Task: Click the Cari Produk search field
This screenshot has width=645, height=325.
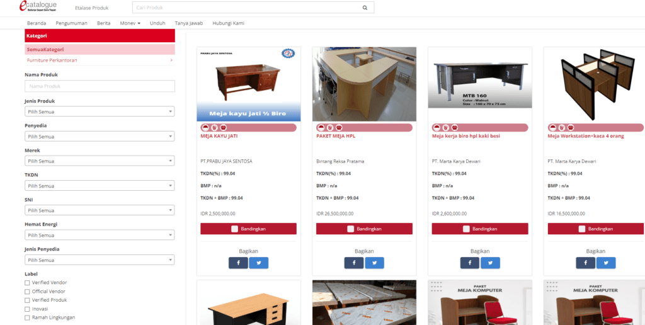Action: (x=253, y=8)
